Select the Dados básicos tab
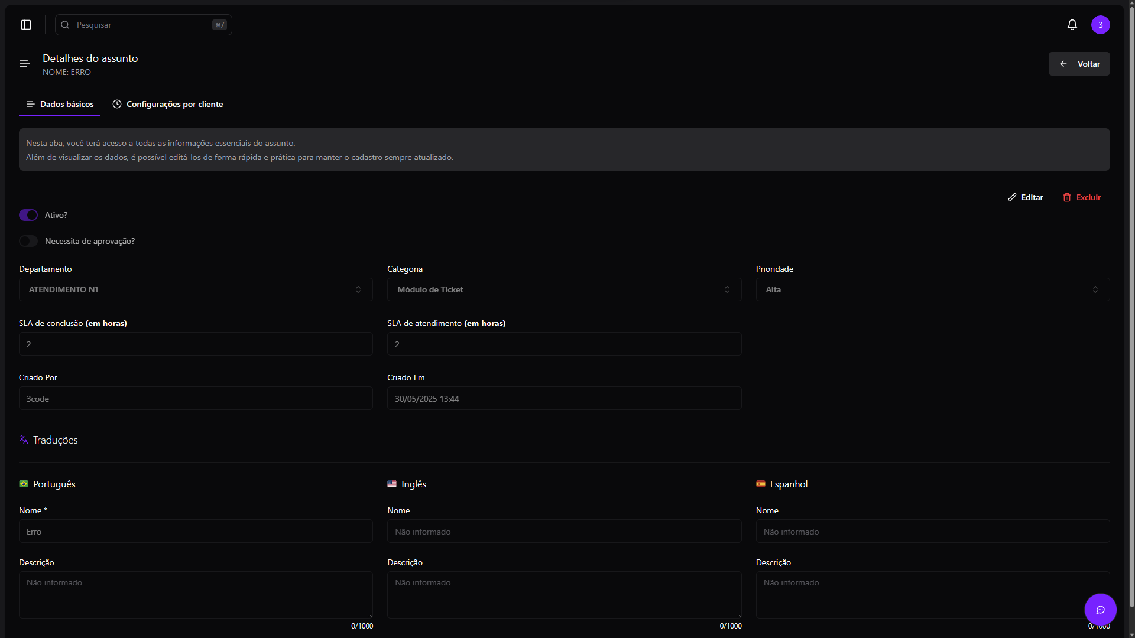 click(60, 104)
